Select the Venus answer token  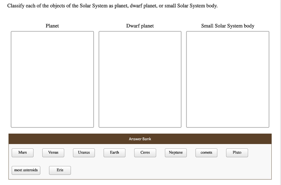[53, 153]
